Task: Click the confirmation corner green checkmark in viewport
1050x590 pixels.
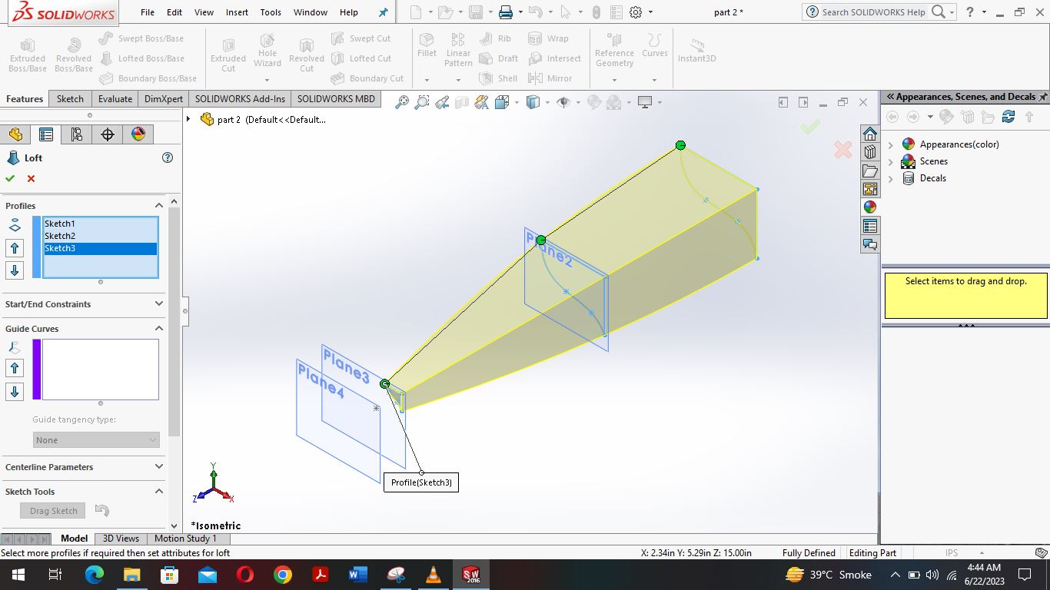Action: click(x=809, y=126)
